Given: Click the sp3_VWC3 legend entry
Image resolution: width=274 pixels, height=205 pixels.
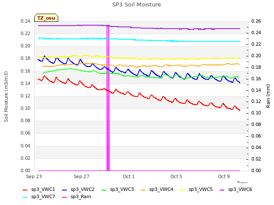Looking at the screenshot, I should click(x=118, y=189).
